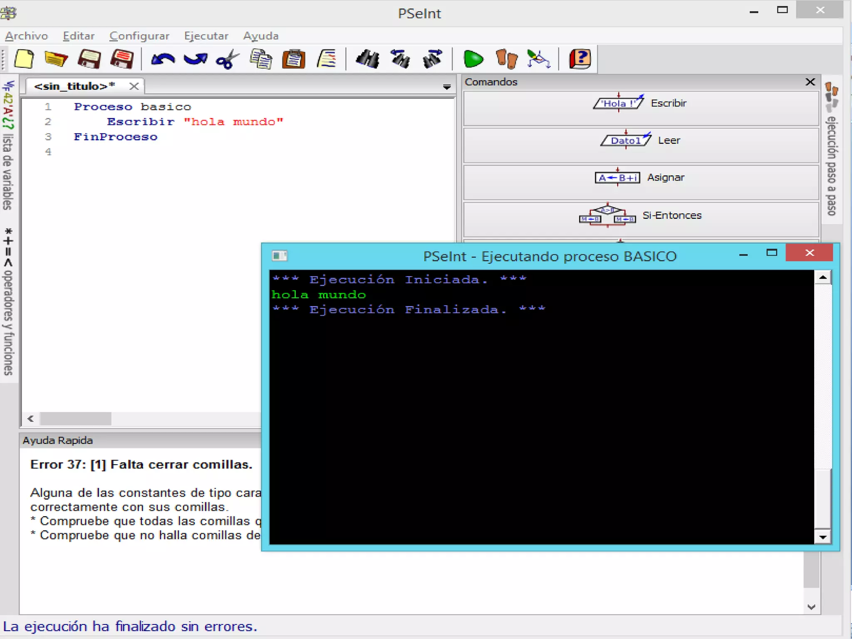Run the program with green play icon
Image resolution: width=852 pixels, height=639 pixels.
(473, 59)
